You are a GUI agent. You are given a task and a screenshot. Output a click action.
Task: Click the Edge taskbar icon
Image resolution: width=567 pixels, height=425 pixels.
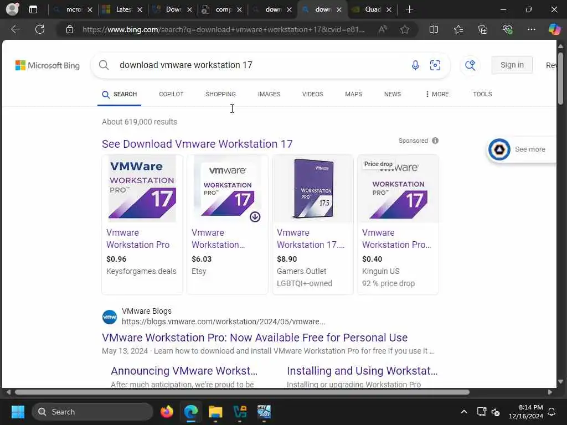(191, 412)
